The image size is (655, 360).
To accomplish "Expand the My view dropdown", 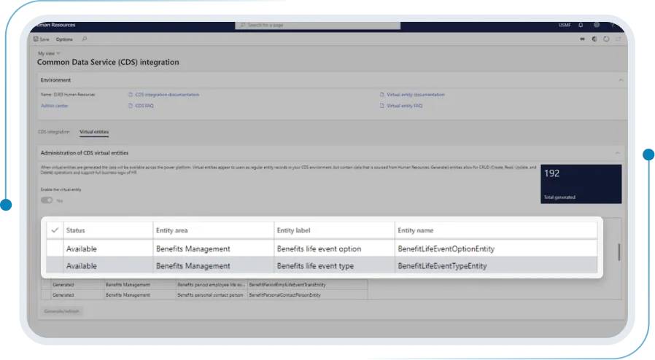I will (50, 53).
